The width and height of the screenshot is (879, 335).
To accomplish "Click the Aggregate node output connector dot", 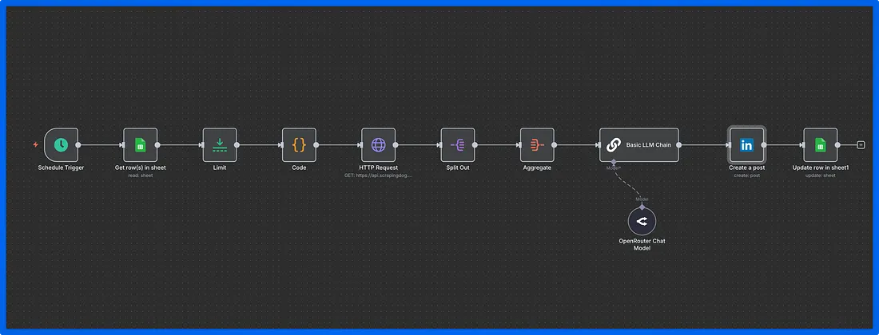I will coord(555,145).
